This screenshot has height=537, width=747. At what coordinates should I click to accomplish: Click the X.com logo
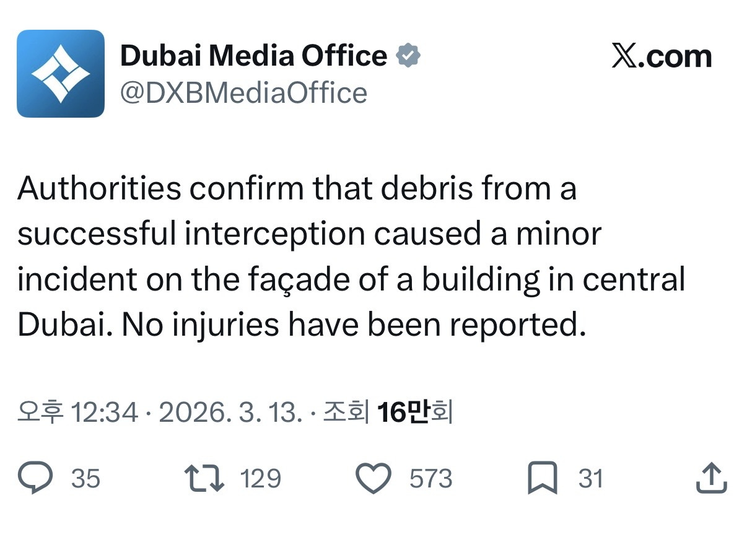click(x=661, y=56)
